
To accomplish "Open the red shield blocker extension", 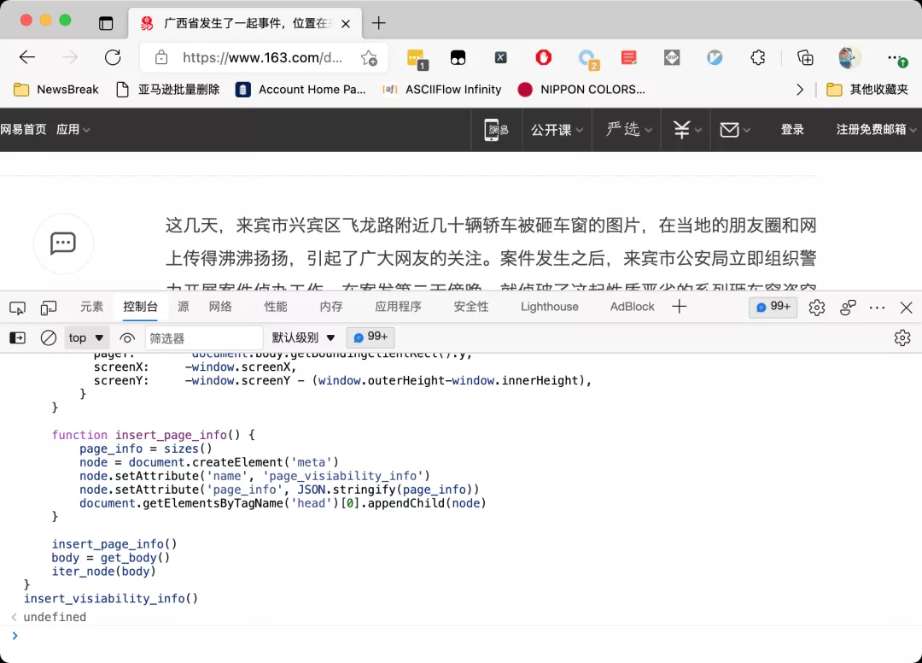I will tap(543, 57).
